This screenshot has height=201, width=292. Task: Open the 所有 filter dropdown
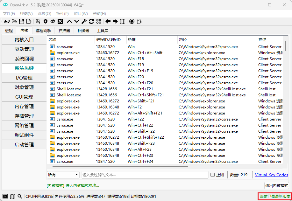point(63,175)
